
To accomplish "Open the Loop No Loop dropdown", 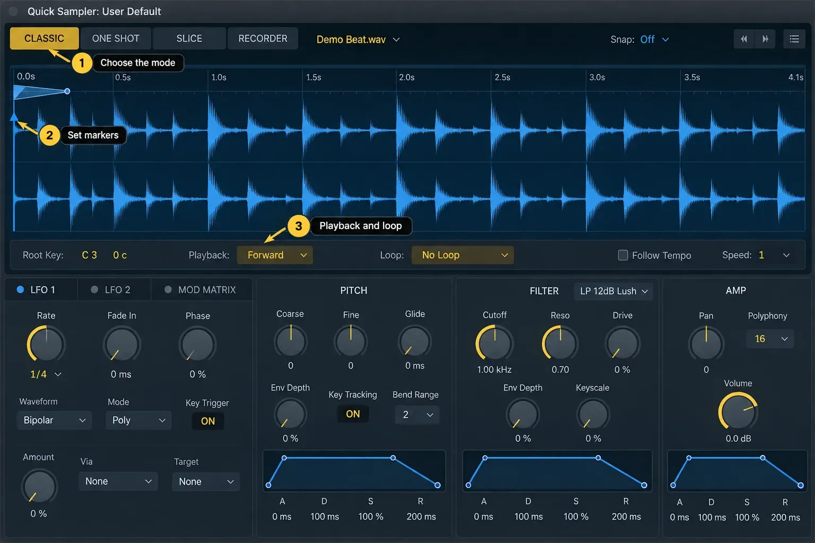I will tap(463, 255).
